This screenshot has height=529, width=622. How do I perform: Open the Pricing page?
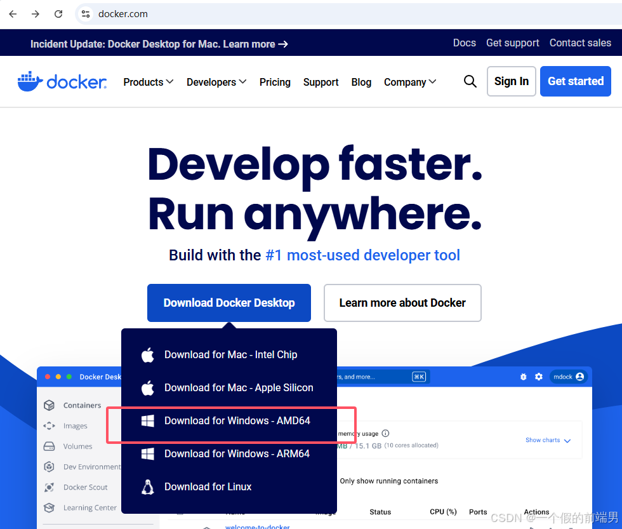[x=275, y=82]
